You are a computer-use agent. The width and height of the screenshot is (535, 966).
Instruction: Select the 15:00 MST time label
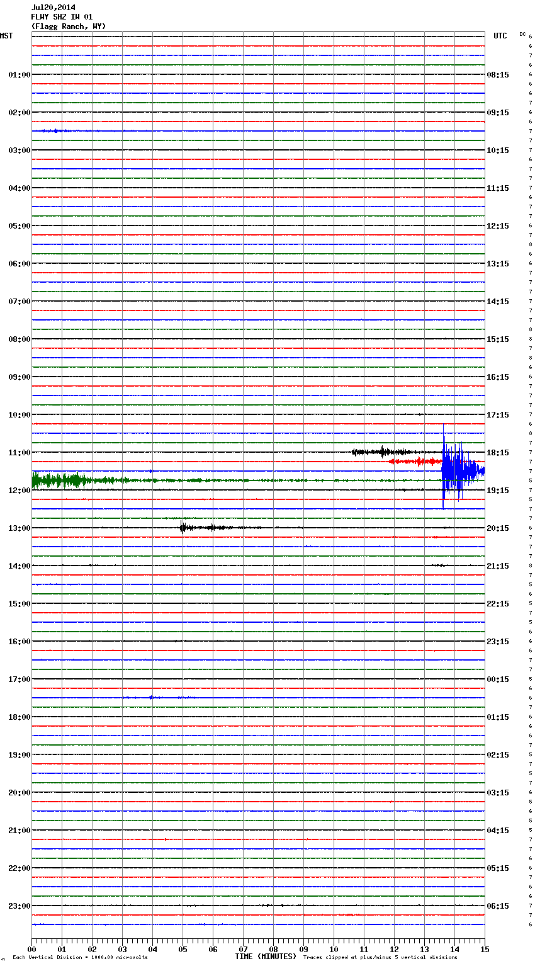coord(19,604)
